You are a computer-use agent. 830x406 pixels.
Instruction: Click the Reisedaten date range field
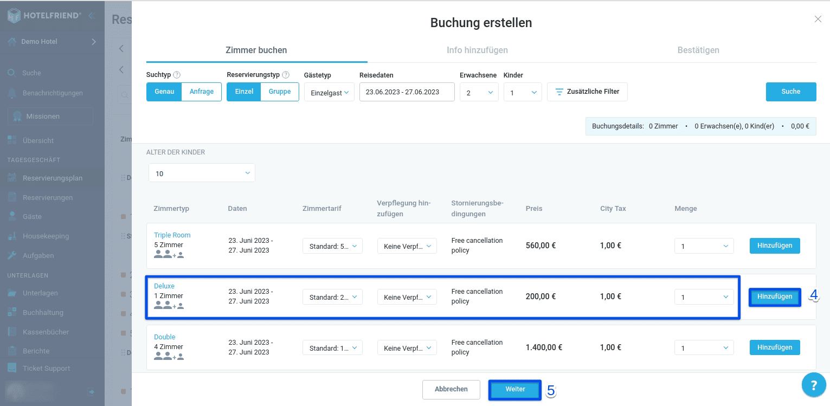coord(407,92)
